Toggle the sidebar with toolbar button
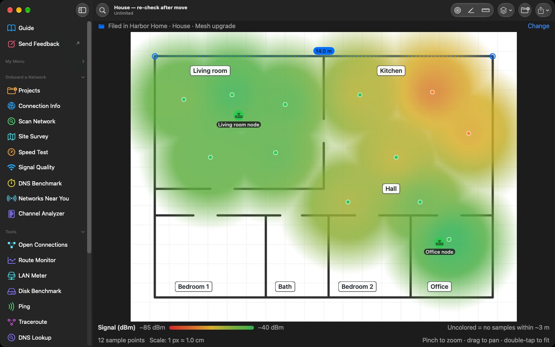The image size is (555, 347). click(82, 10)
